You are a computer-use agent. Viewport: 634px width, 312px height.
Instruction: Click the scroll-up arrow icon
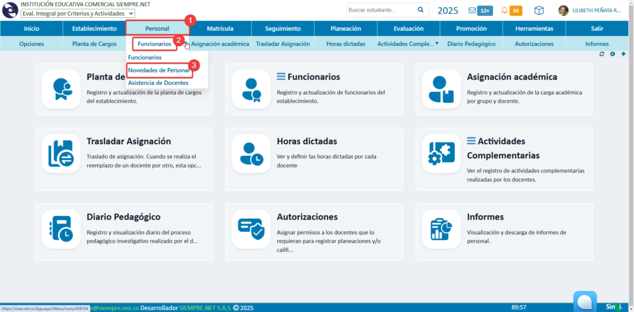click(623, 54)
